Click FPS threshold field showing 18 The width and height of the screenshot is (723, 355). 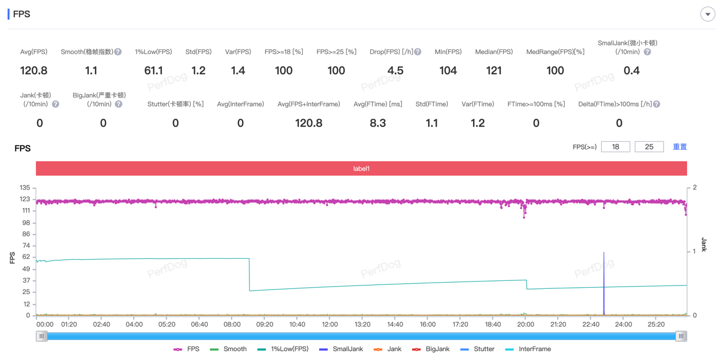[x=615, y=147]
